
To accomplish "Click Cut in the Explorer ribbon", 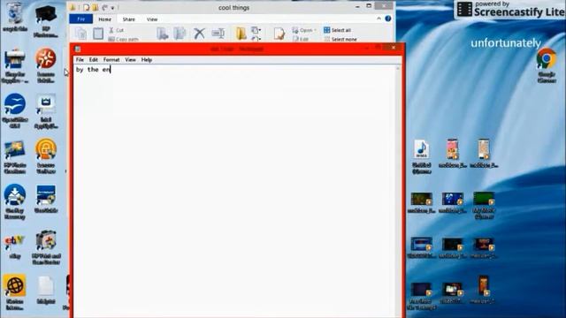I will point(116,30).
